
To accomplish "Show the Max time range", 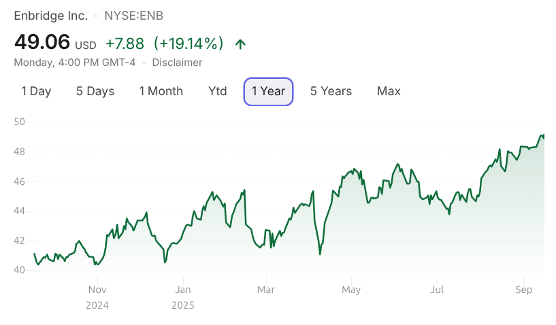I will (x=389, y=91).
